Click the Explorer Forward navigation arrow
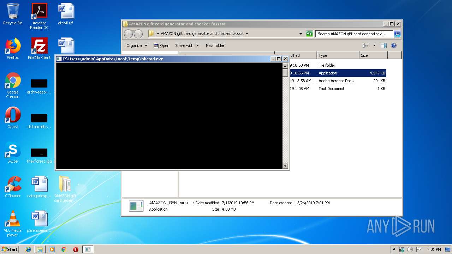The height and width of the screenshot is (254, 452). click(x=138, y=34)
